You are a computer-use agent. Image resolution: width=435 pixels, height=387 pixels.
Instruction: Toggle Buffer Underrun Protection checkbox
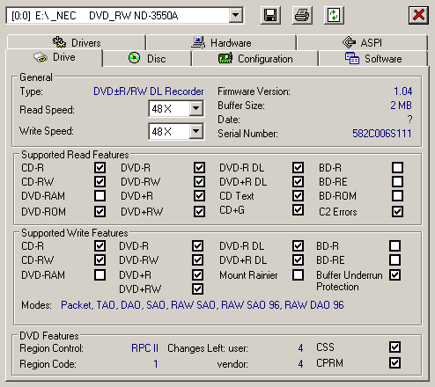tap(394, 275)
